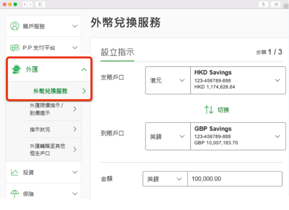
Task: Open the 金額 英鎊 currency dropdown
Action: (x=165, y=179)
